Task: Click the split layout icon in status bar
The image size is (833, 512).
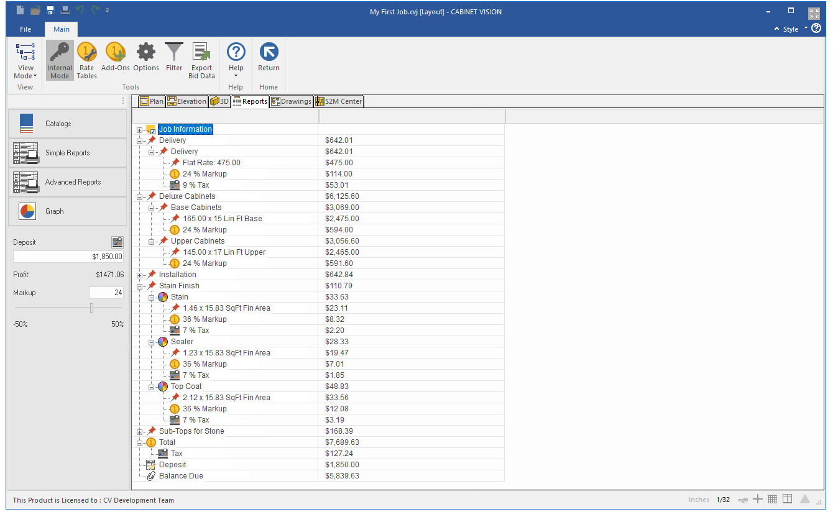Action: click(x=788, y=499)
